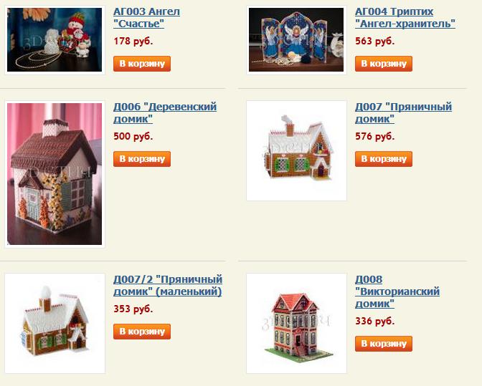The width and height of the screenshot is (482, 386).
Task: View the brown-roof village house photo
Action: pyautogui.click(x=55, y=174)
